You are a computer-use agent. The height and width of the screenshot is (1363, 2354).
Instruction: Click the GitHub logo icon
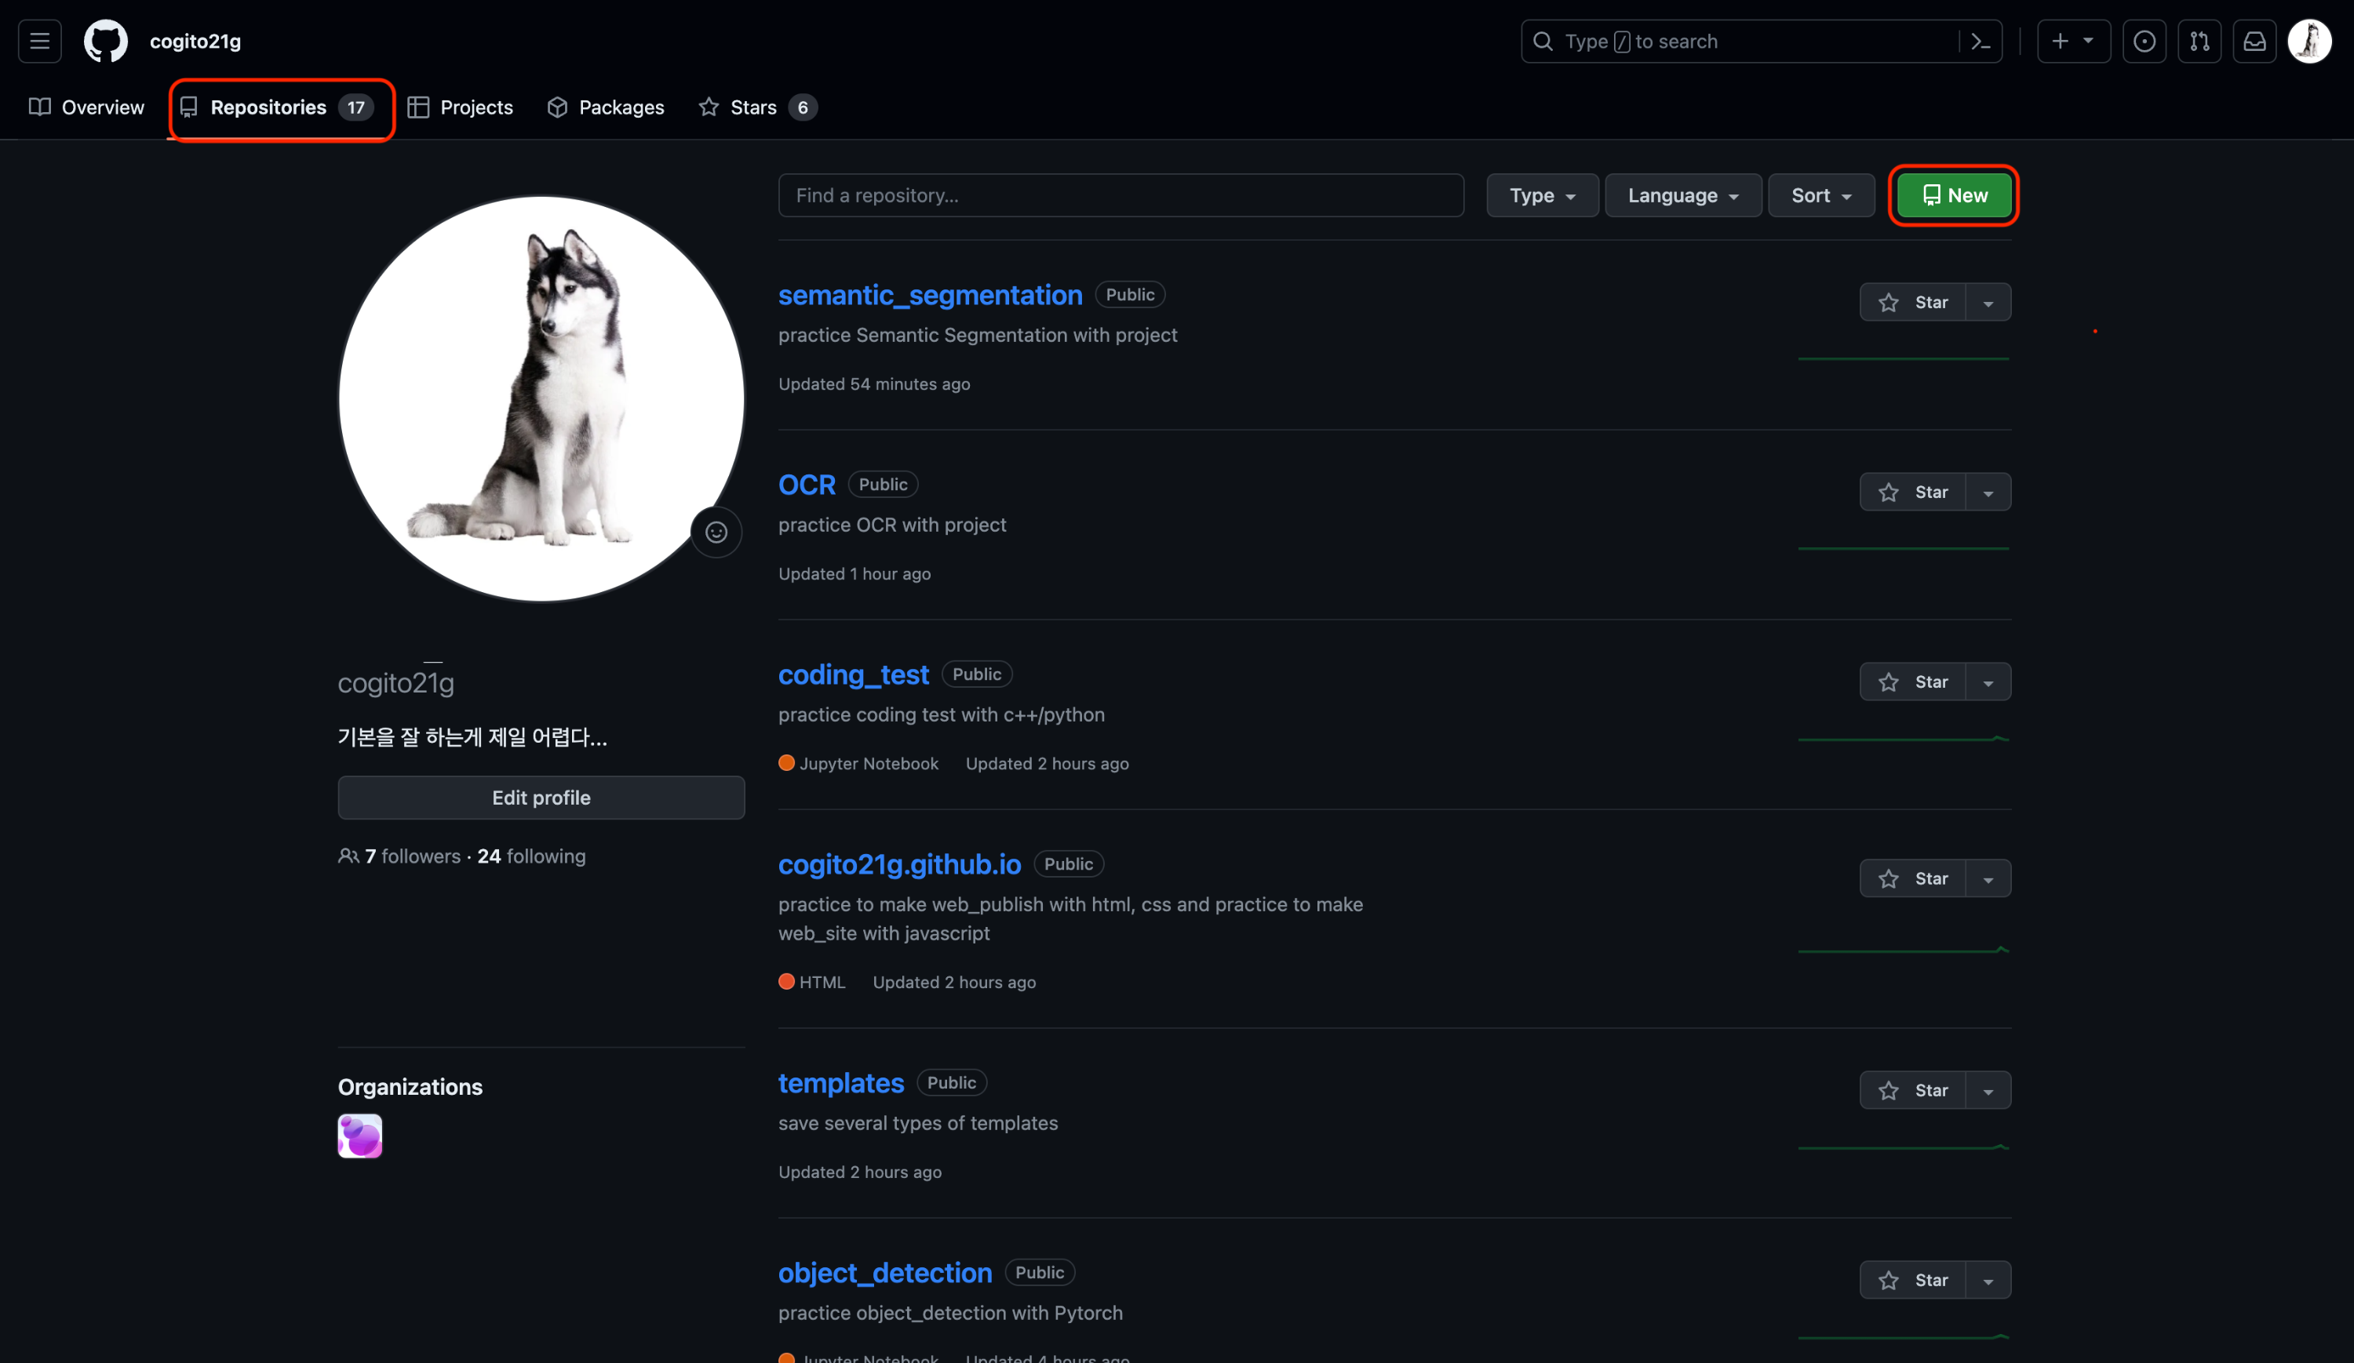tap(106, 41)
